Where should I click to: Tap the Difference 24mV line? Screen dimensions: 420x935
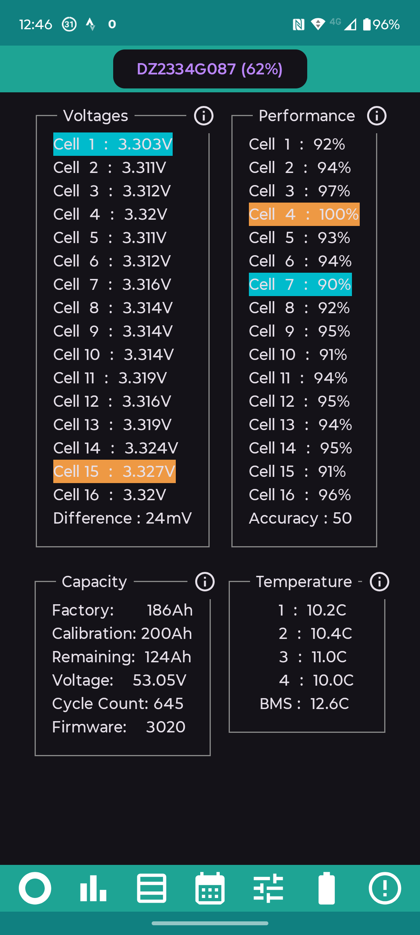click(122, 518)
